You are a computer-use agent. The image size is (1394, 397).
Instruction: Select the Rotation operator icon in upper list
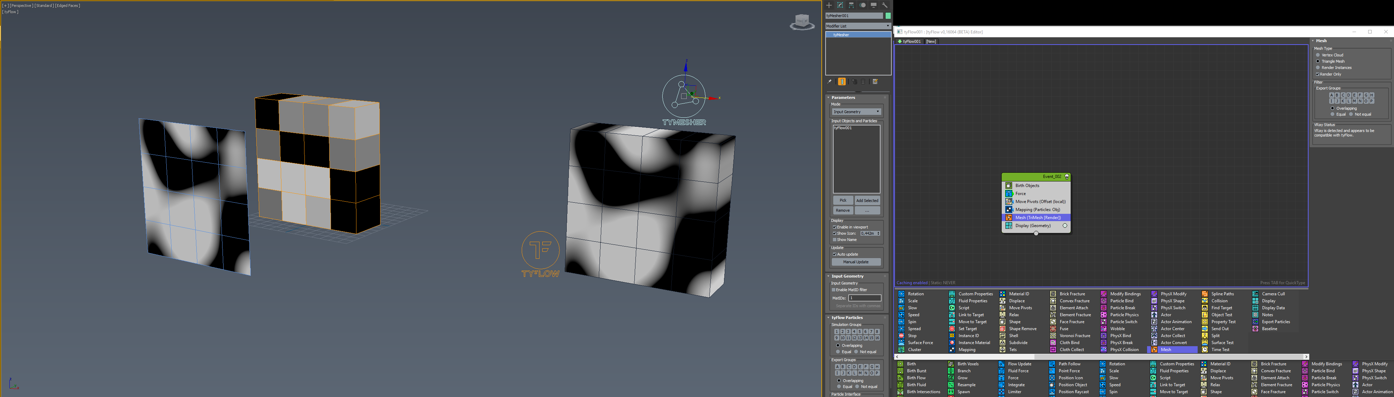[902, 294]
